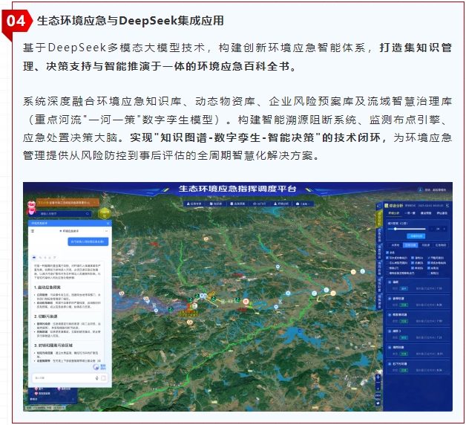The image size is (466, 425).
Task: Click the article heading 生态环境应急与DeepSeek集成应用
Action: [x=130, y=21]
